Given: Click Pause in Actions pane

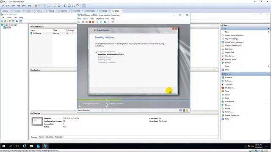Looking at the screenshot, I should tap(227, 95).
